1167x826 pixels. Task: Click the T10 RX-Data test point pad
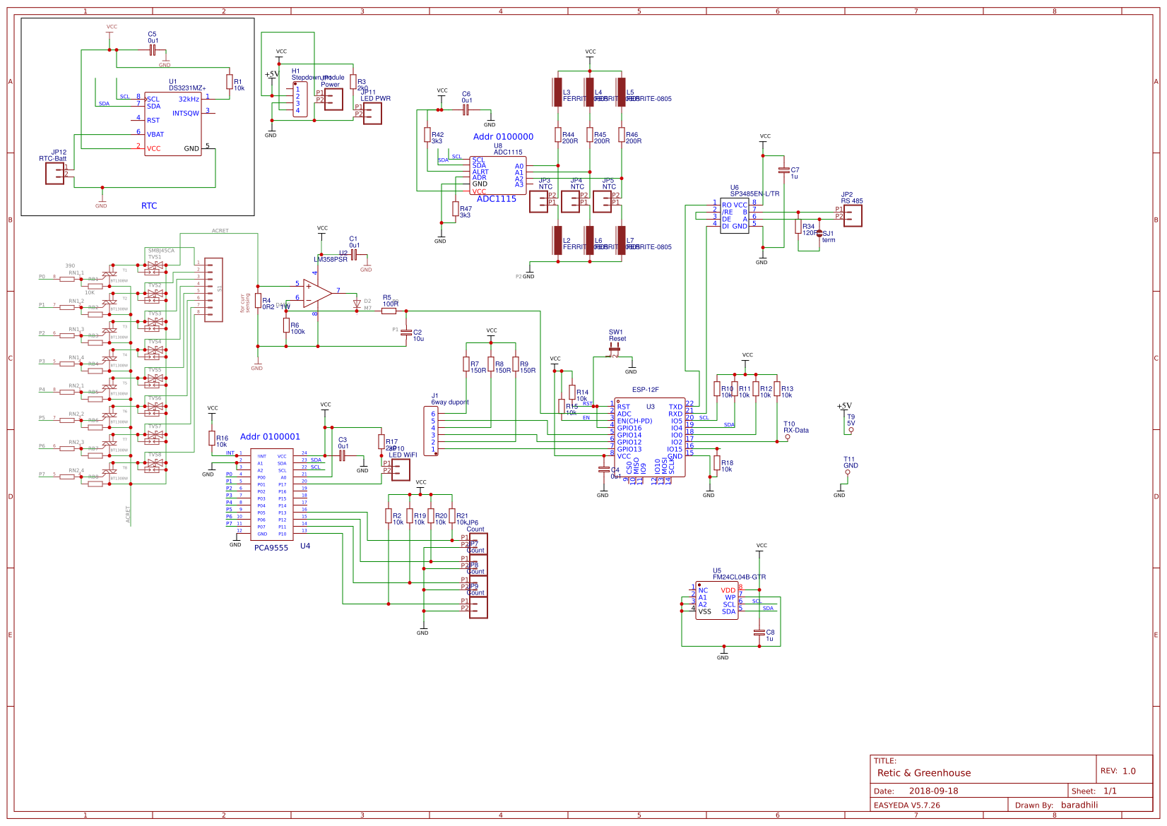coord(787,436)
